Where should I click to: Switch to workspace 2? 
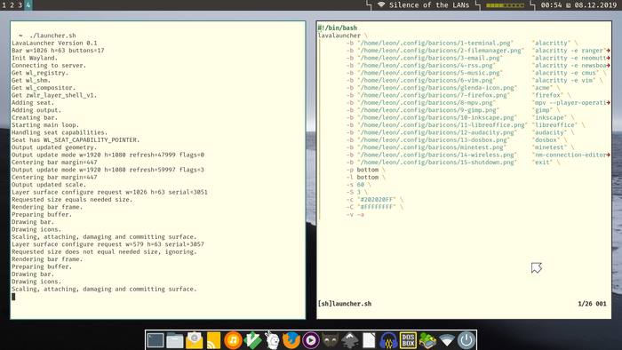[12, 4]
